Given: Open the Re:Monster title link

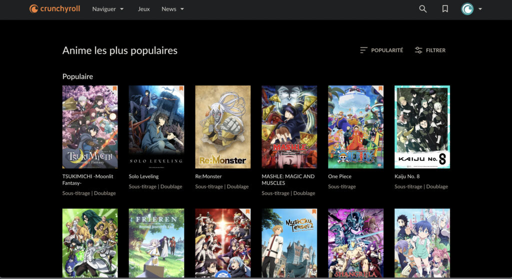Looking at the screenshot, I should coord(208,176).
